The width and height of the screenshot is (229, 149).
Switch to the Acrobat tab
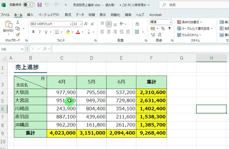[155, 15]
